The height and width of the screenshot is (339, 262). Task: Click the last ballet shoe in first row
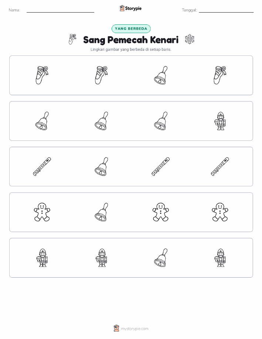[220, 75]
